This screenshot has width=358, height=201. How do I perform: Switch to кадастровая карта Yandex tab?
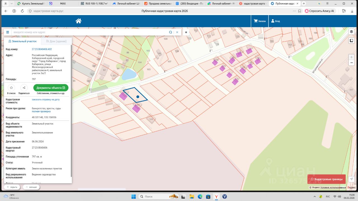[253, 4]
